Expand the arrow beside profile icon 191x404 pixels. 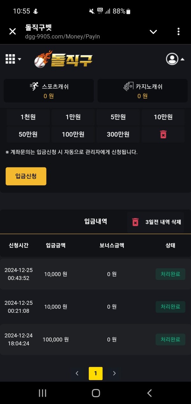click(182, 59)
